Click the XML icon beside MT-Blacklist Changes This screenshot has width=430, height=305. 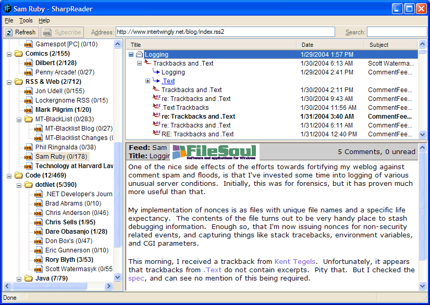click(x=38, y=138)
